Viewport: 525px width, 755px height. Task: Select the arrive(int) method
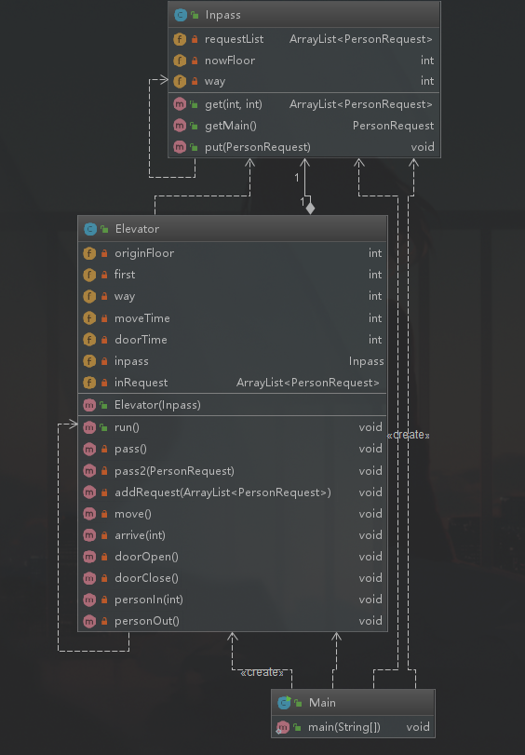(x=140, y=535)
